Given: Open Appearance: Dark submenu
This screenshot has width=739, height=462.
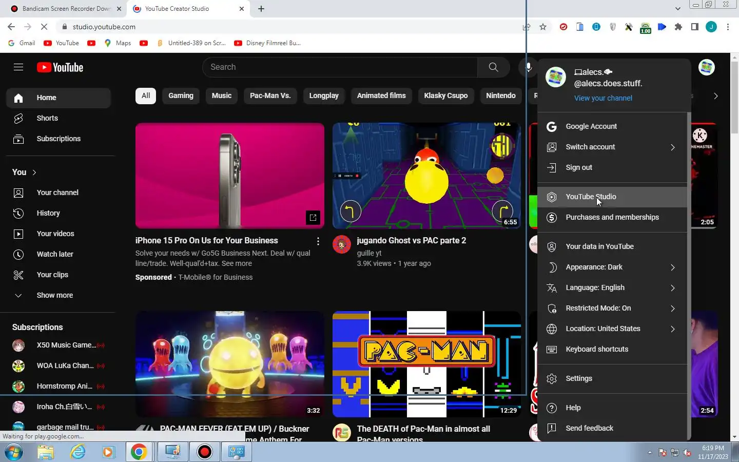Looking at the screenshot, I should (612, 267).
